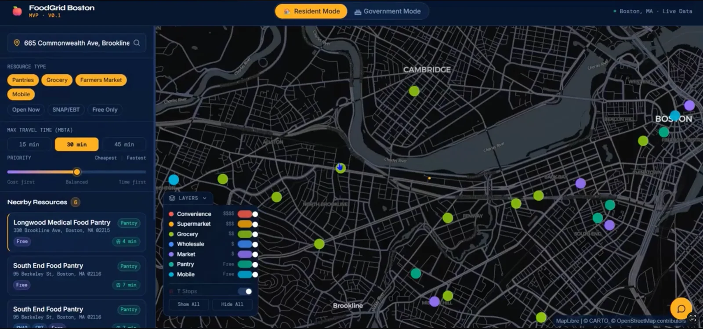This screenshot has height=329, width=703.
Task: Select the current-location marker with blue cursor
Action: pos(341,168)
